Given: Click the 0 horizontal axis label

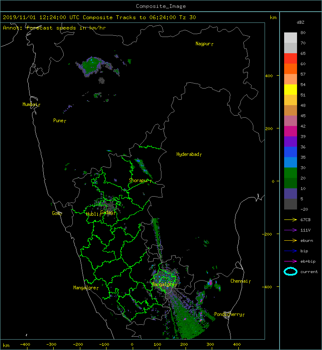Looking at the screenshot, I should pyautogui.click(x=132, y=345).
